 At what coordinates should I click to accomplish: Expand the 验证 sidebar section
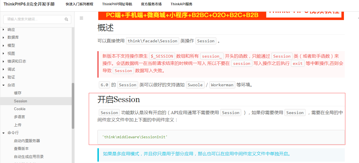click(x=11, y=77)
